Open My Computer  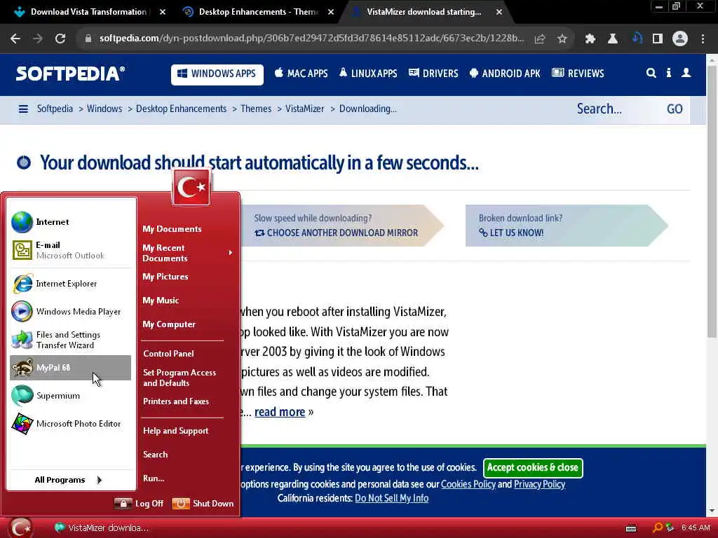click(169, 324)
